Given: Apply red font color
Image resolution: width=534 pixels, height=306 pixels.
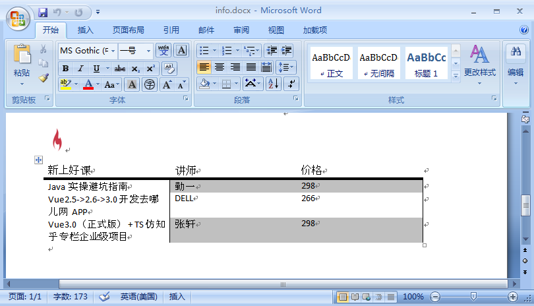Looking at the screenshot, I should coord(88,84).
